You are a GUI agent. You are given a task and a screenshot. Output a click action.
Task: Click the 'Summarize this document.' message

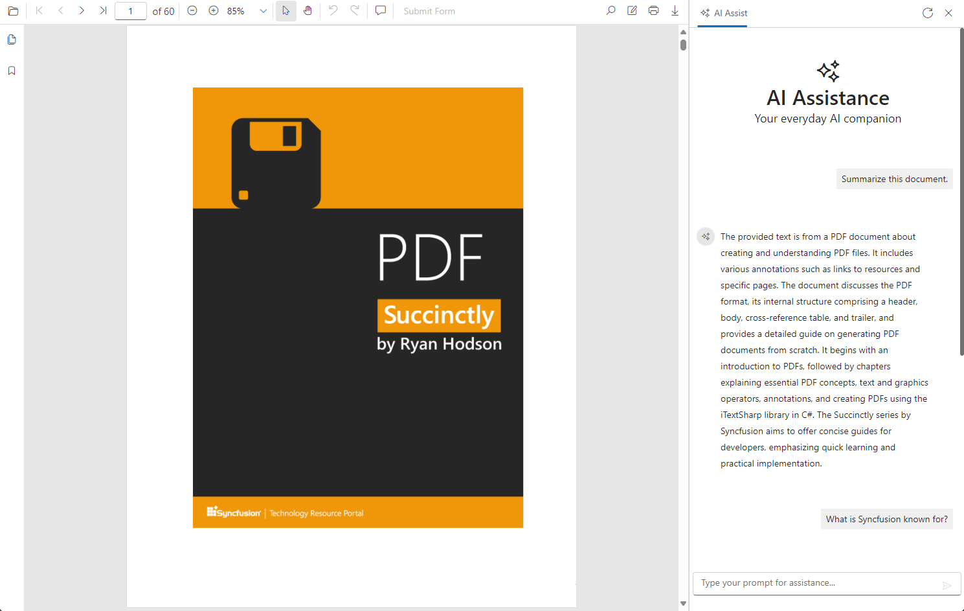pos(895,179)
